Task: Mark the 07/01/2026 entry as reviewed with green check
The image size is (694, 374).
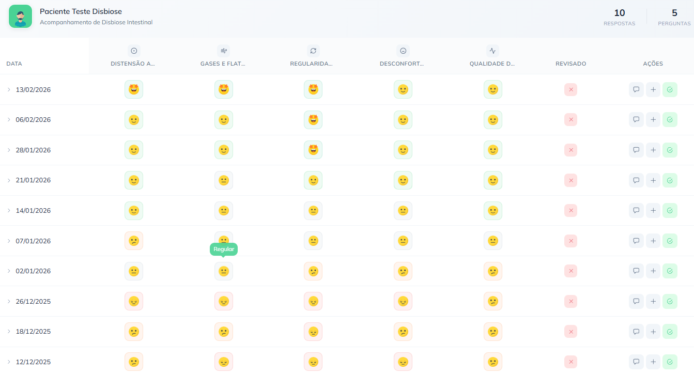Action: tap(670, 241)
